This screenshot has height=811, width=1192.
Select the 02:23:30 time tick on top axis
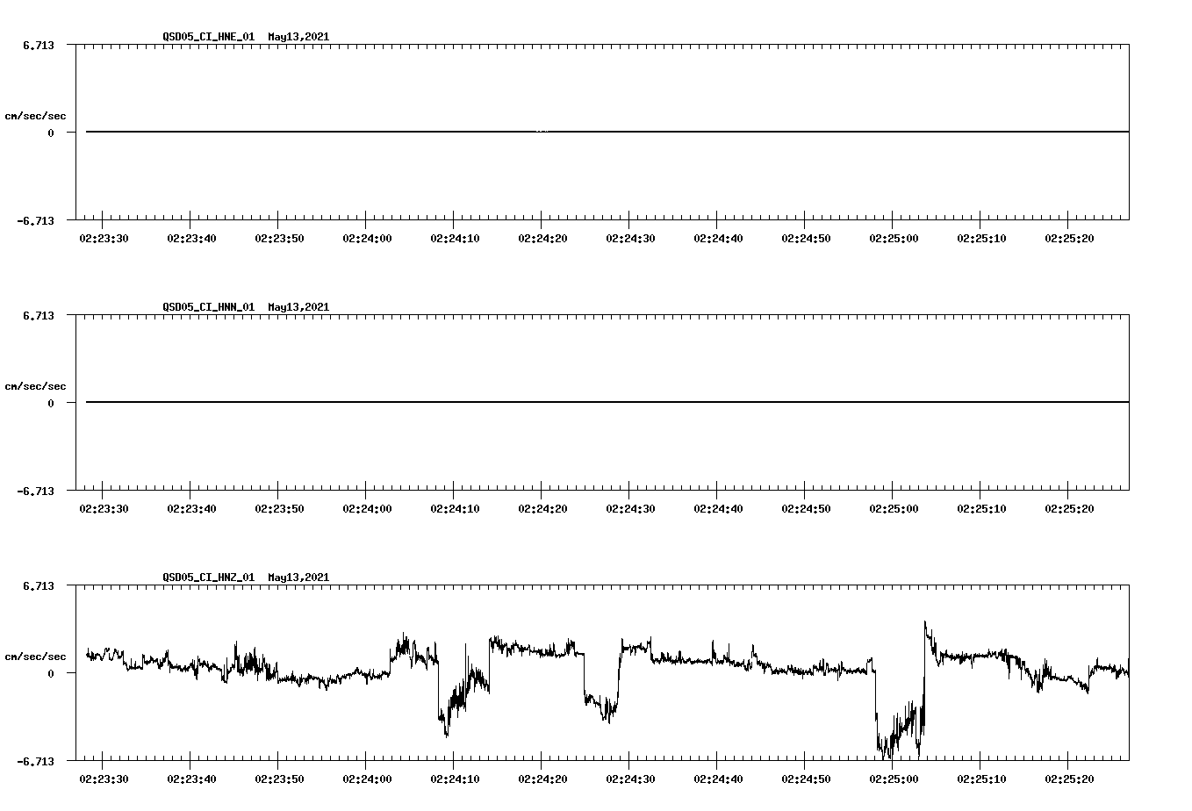click(x=104, y=237)
